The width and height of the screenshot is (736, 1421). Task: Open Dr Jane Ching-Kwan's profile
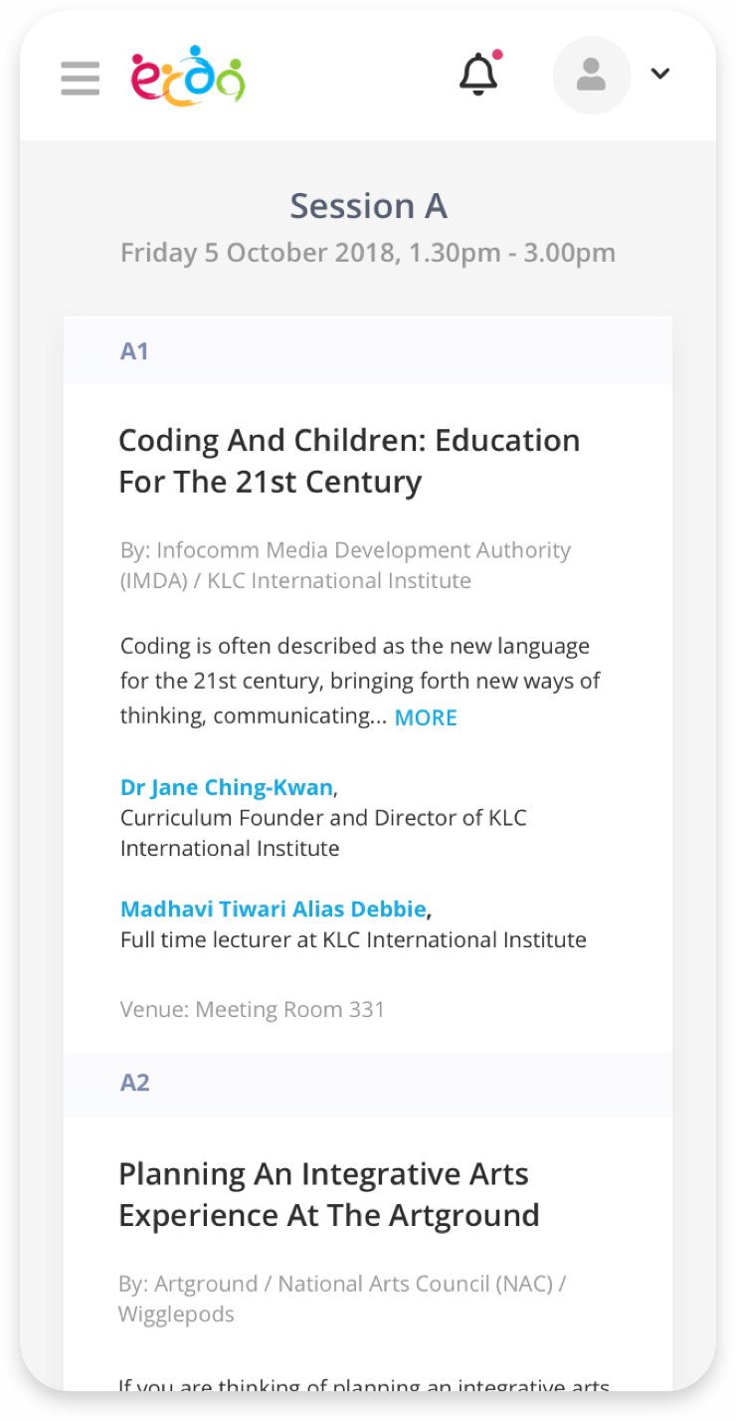pyautogui.click(x=227, y=787)
